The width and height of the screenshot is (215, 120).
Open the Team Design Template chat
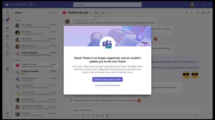[35, 107]
